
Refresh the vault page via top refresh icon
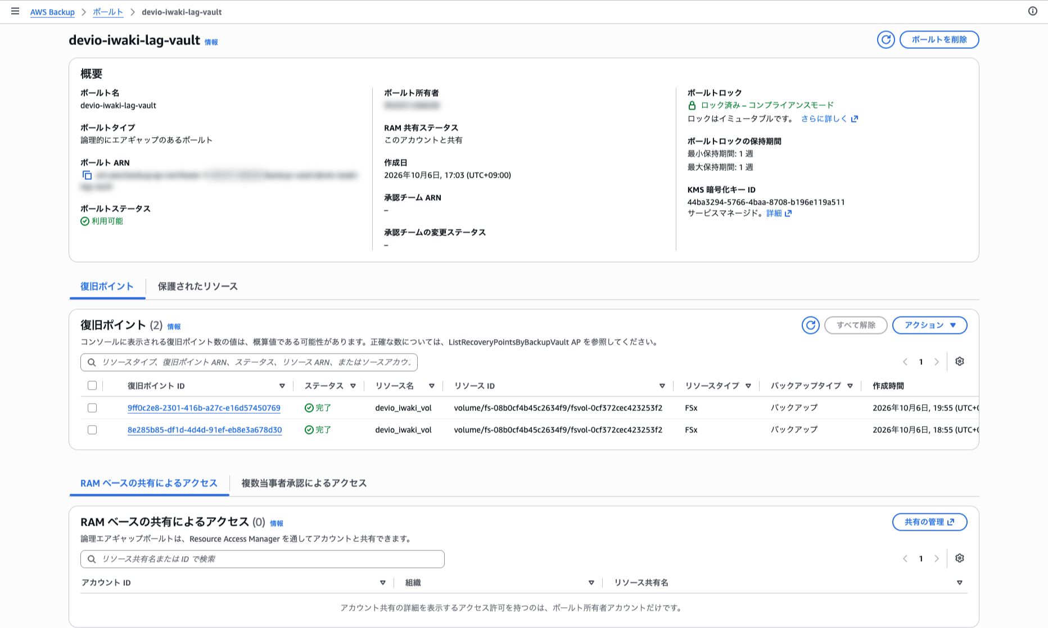pos(886,39)
